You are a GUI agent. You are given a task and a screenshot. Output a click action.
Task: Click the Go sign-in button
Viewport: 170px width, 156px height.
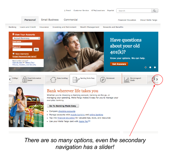tap(36, 50)
